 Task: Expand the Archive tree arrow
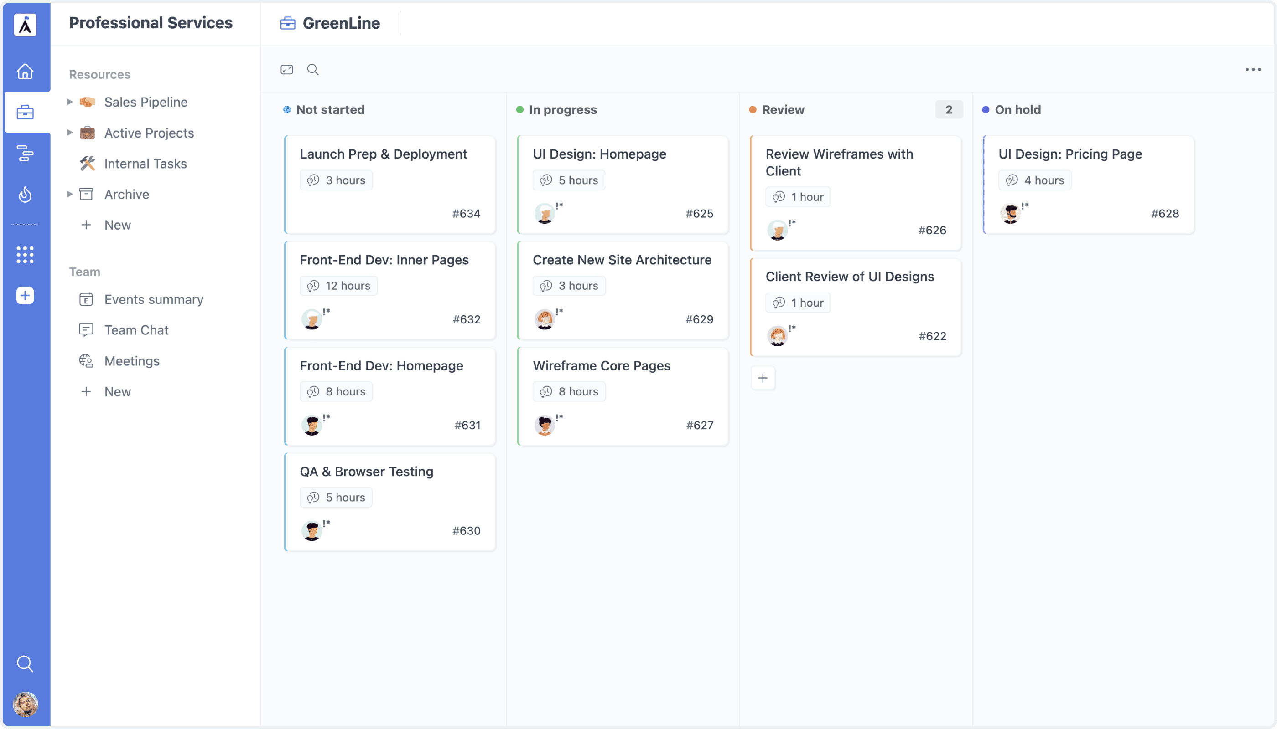[70, 194]
